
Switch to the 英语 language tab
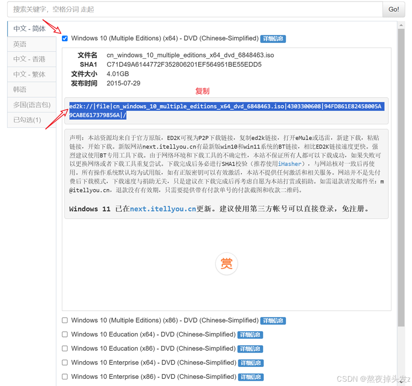coord(31,44)
